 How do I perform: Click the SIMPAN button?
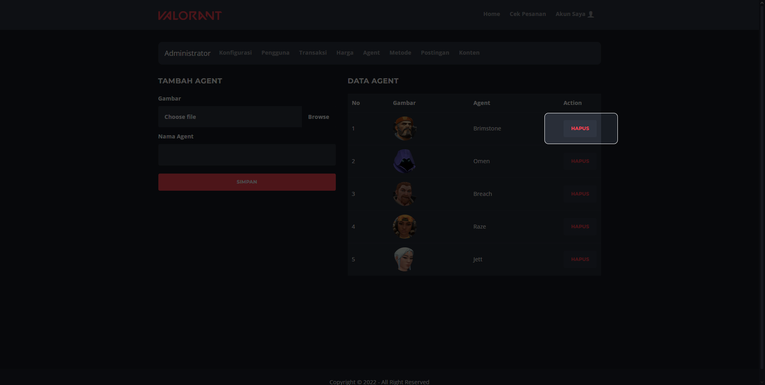(x=247, y=182)
